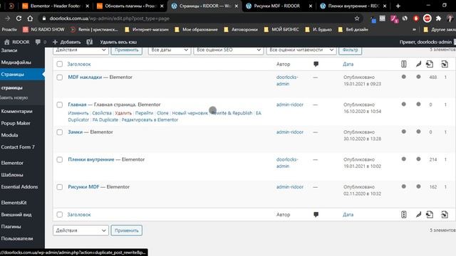Screen dimensions: 456x256
Task: Open the bookmarks overflow chevron
Action: coord(414,29)
